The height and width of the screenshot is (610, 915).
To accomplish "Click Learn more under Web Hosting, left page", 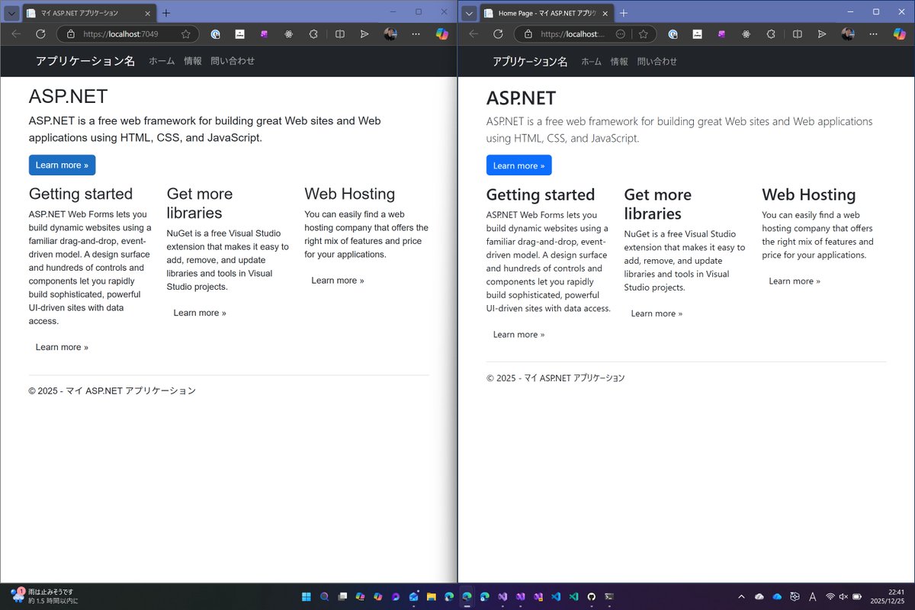I will point(338,281).
